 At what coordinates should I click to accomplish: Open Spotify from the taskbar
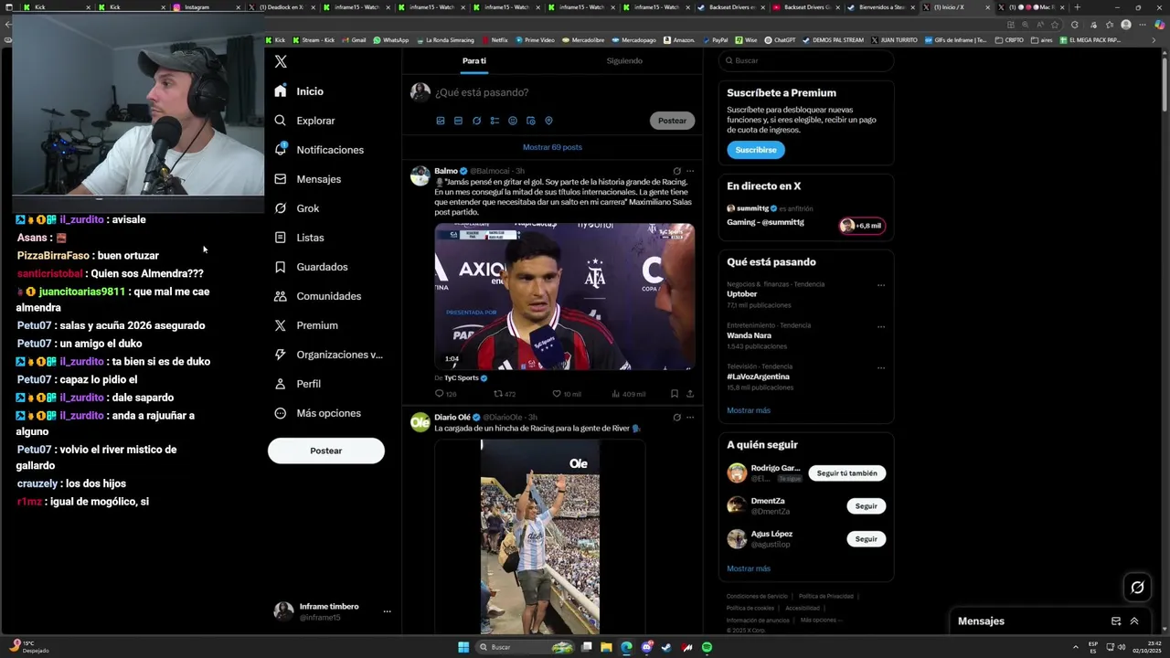(707, 647)
